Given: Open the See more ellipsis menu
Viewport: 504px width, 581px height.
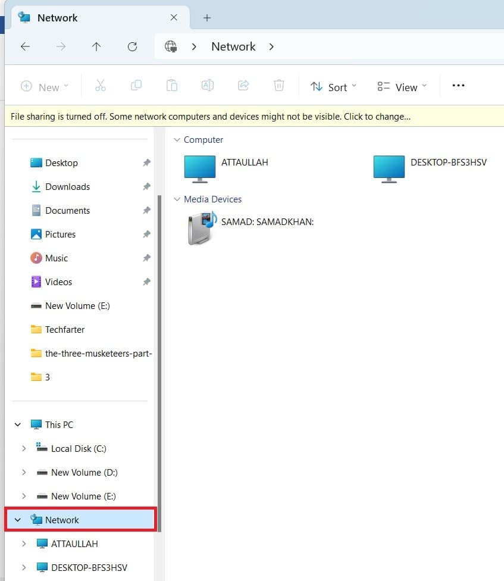Looking at the screenshot, I should [458, 86].
